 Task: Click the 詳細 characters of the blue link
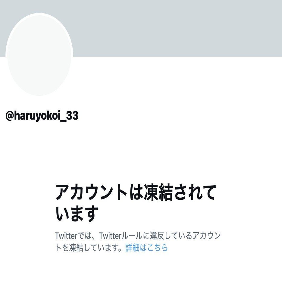coord(133,247)
